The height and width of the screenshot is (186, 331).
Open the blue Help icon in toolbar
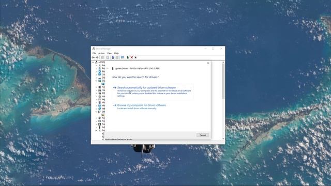click(x=113, y=57)
